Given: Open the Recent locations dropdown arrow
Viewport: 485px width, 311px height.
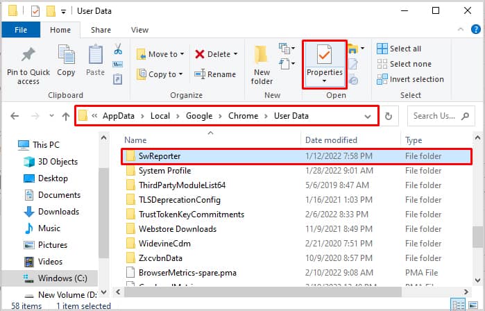Looking at the screenshot, I should (x=51, y=116).
